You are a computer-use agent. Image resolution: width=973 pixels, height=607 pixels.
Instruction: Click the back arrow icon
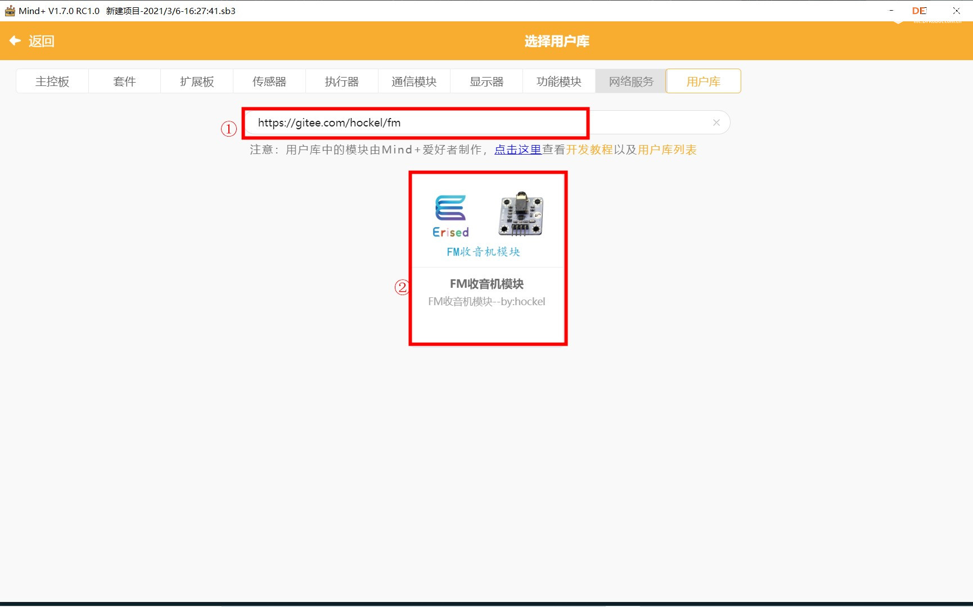click(x=15, y=40)
